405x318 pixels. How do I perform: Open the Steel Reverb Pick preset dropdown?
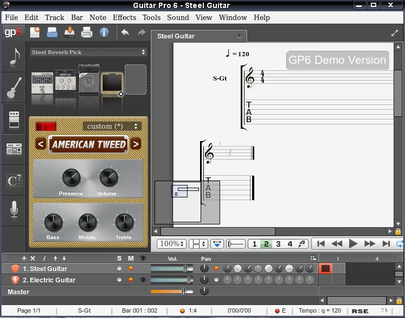(88, 52)
